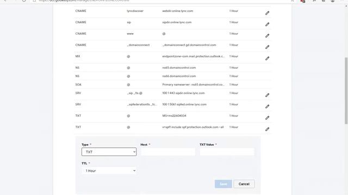Click the www host name
Viewport: 348px width, 195px height.
(130, 34)
